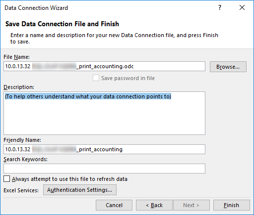Toggle the Save password in file checkbox
This screenshot has width=254, height=215.
tap(96, 78)
